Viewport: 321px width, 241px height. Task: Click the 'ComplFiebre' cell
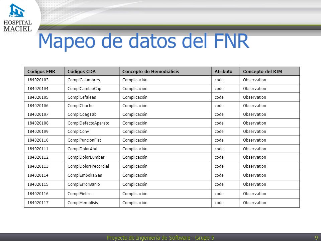pyautogui.click(x=92, y=193)
